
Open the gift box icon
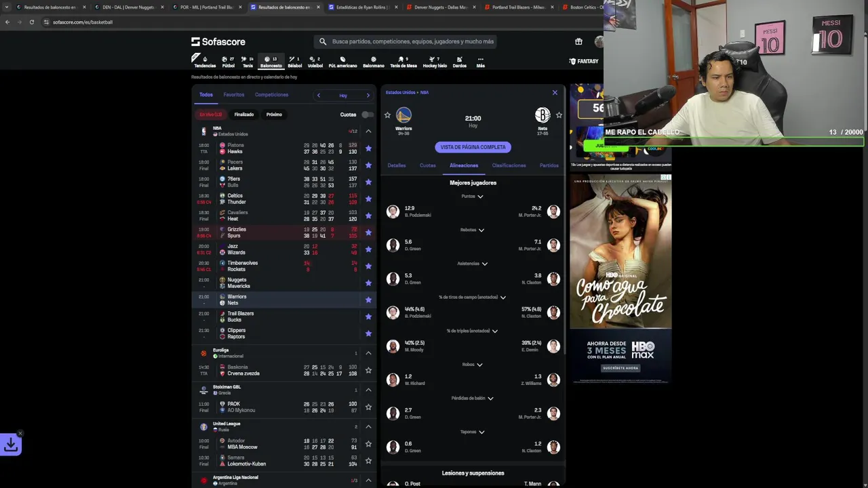[x=578, y=41]
